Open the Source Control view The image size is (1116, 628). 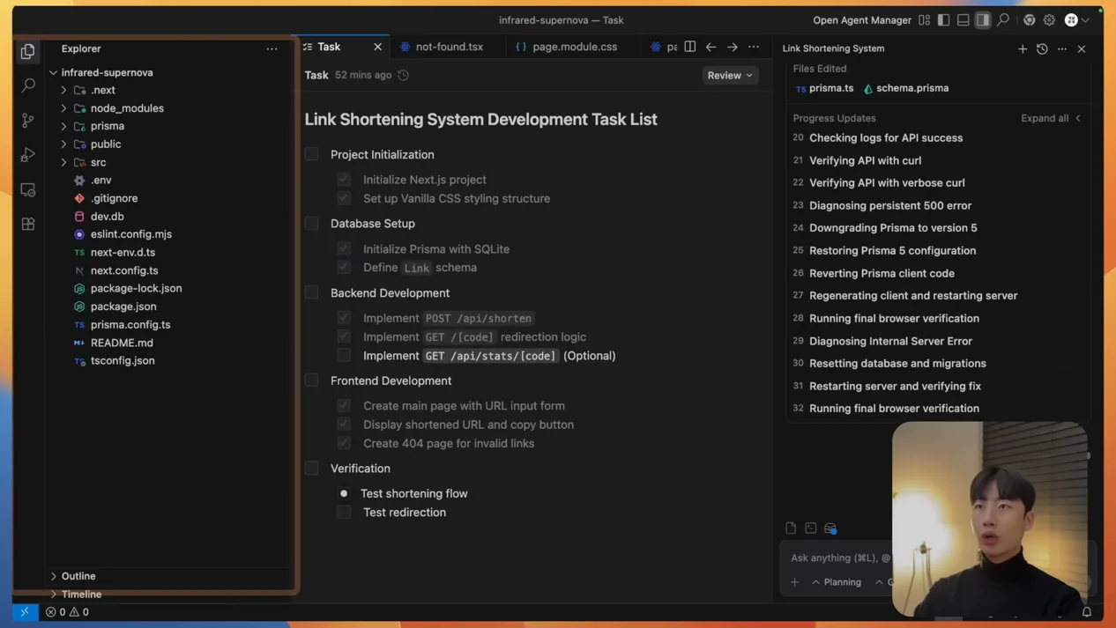click(28, 120)
